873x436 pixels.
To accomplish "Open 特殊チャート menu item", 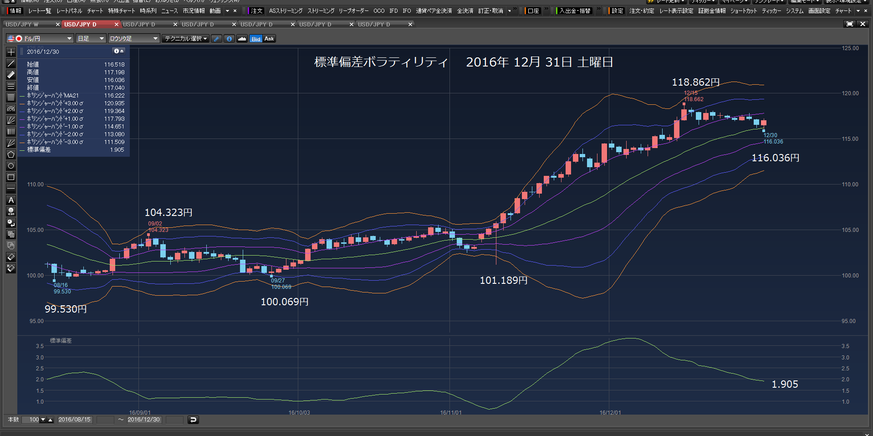I will coord(122,11).
